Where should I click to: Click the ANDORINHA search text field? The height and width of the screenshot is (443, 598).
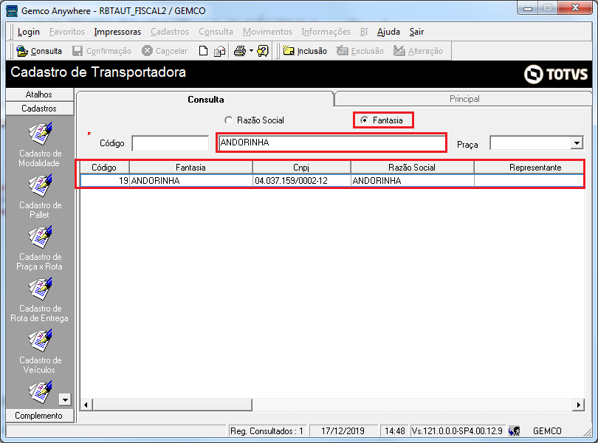331,142
